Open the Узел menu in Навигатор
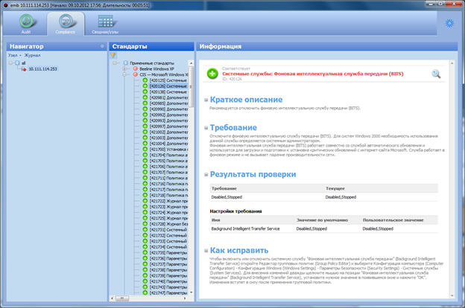Image resolution: width=465 pixels, height=308 pixels. pos(13,55)
